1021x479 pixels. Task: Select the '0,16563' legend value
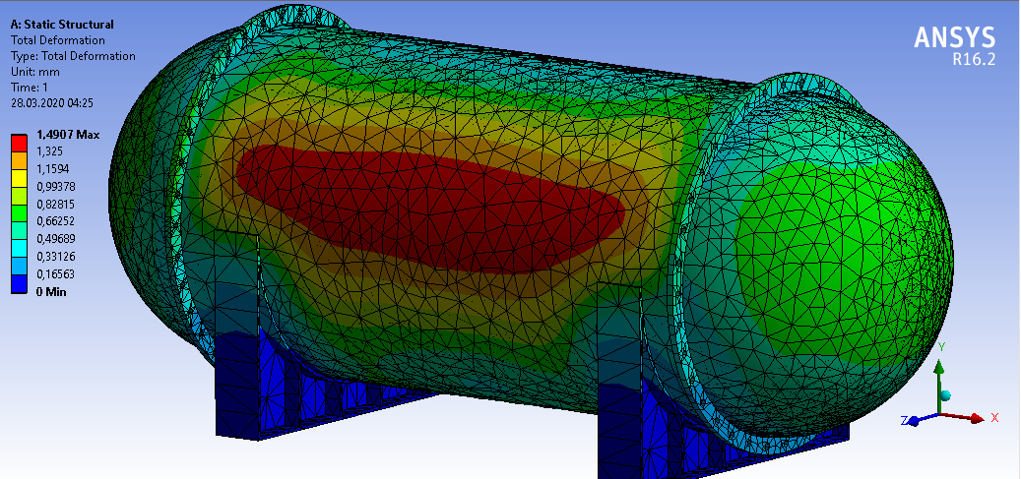pos(55,274)
